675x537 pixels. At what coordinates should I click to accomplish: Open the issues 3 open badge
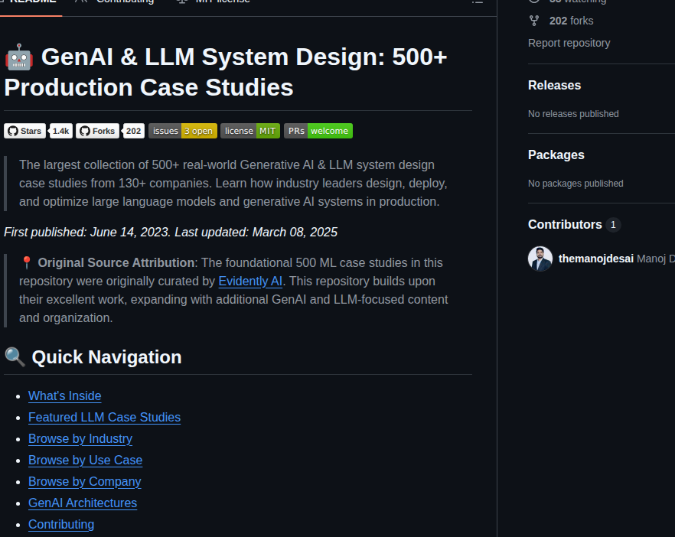182,131
